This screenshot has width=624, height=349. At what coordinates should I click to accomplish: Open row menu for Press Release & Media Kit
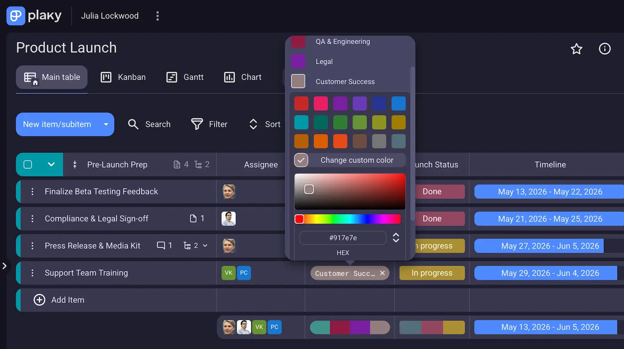[32, 246]
